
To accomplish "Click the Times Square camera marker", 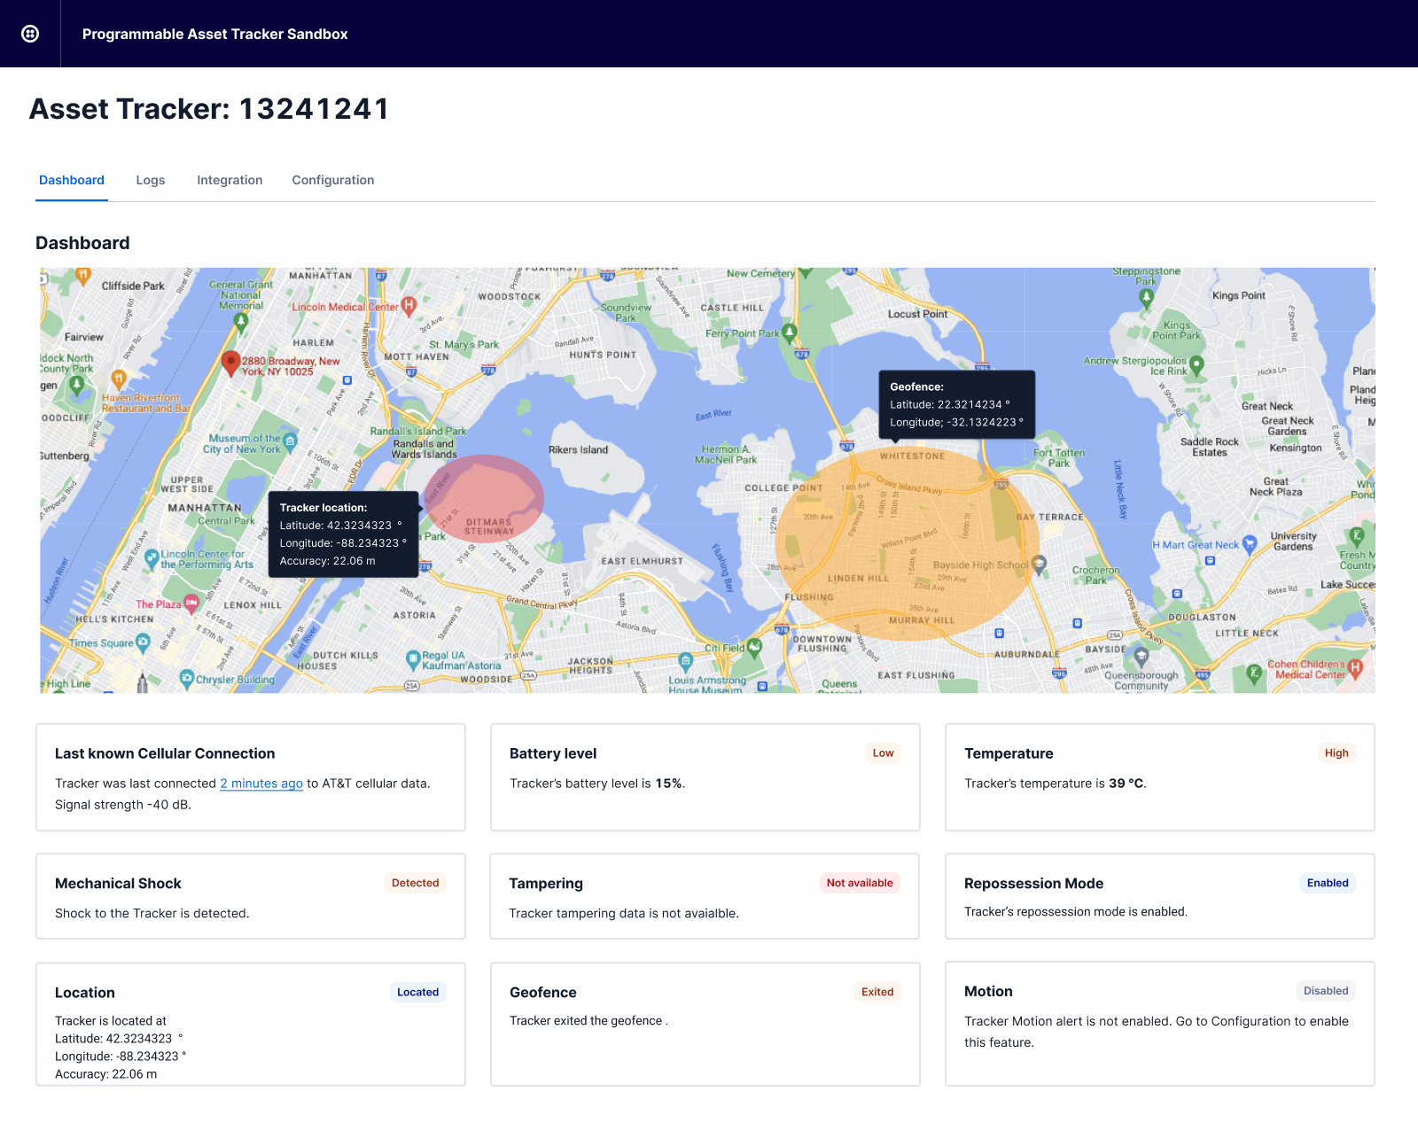I will tap(144, 642).
